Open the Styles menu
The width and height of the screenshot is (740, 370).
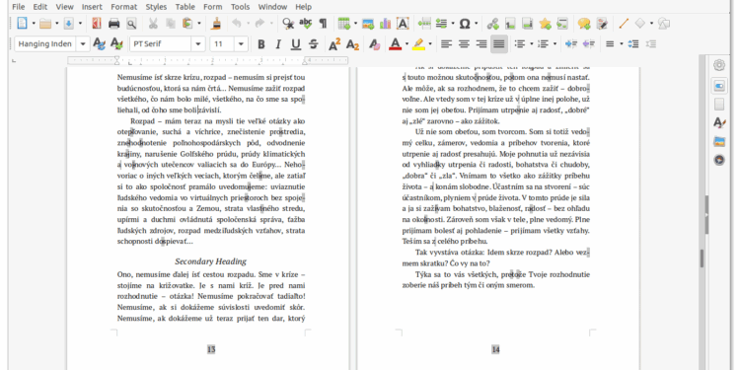click(x=156, y=7)
